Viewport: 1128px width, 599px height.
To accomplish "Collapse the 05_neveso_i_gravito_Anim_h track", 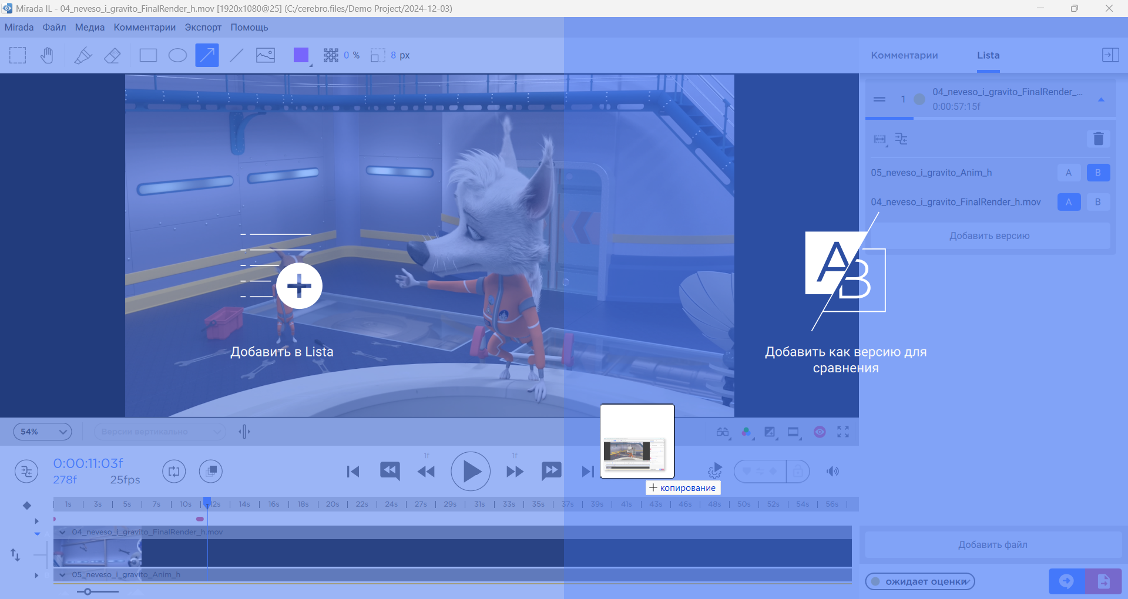I will tap(63, 575).
